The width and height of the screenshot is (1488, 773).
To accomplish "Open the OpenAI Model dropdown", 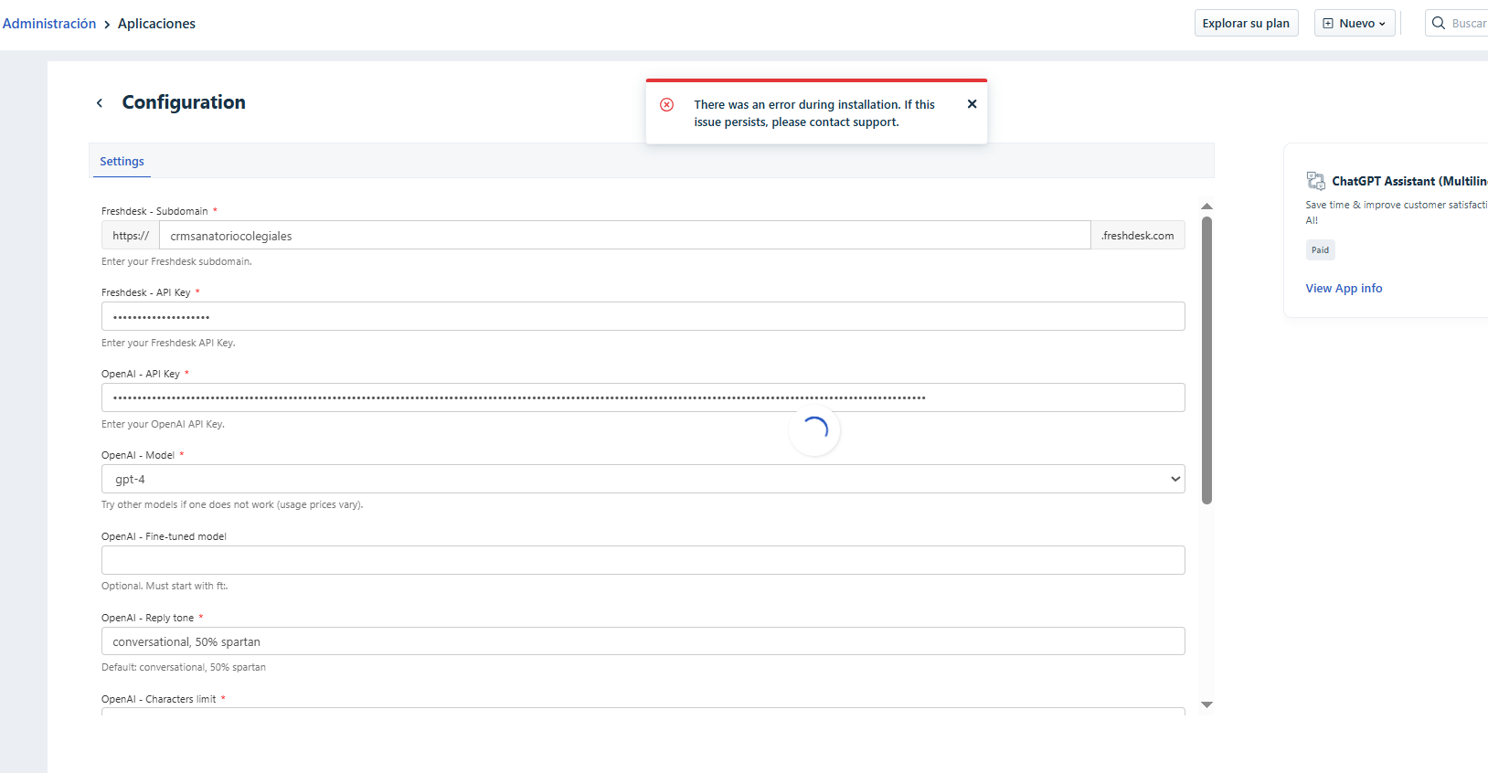I will tap(643, 479).
